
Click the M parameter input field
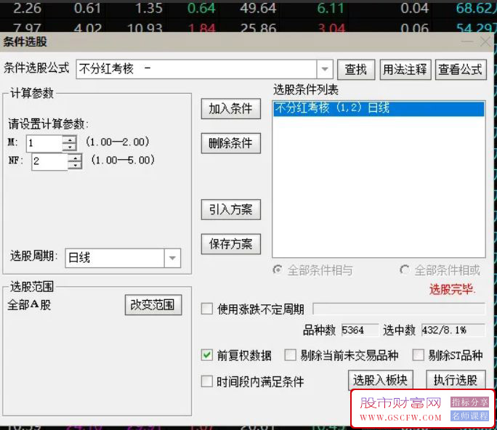point(44,143)
